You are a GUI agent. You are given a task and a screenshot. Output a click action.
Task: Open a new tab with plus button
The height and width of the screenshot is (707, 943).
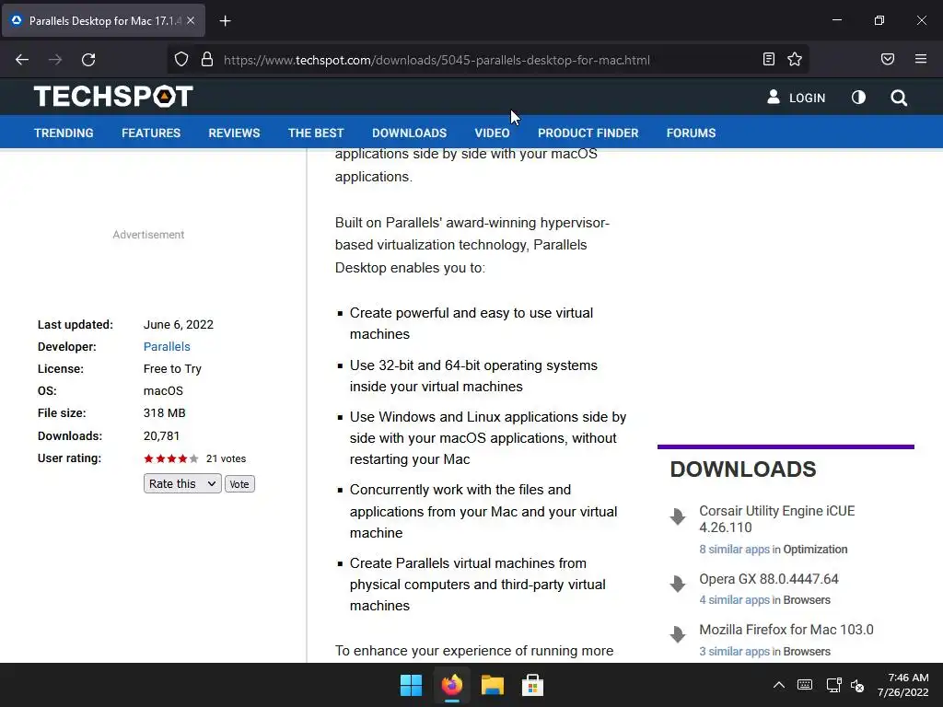(225, 21)
